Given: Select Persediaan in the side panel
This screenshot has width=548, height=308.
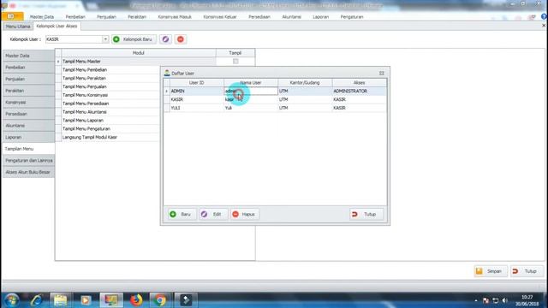Looking at the screenshot, I should [28, 114].
